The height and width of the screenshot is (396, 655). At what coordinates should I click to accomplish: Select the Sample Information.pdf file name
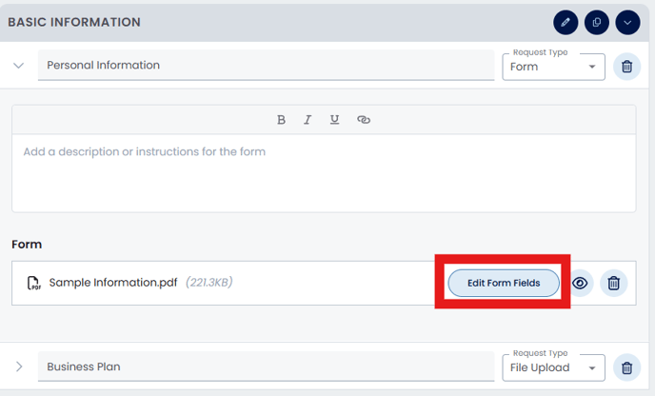click(112, 283)
